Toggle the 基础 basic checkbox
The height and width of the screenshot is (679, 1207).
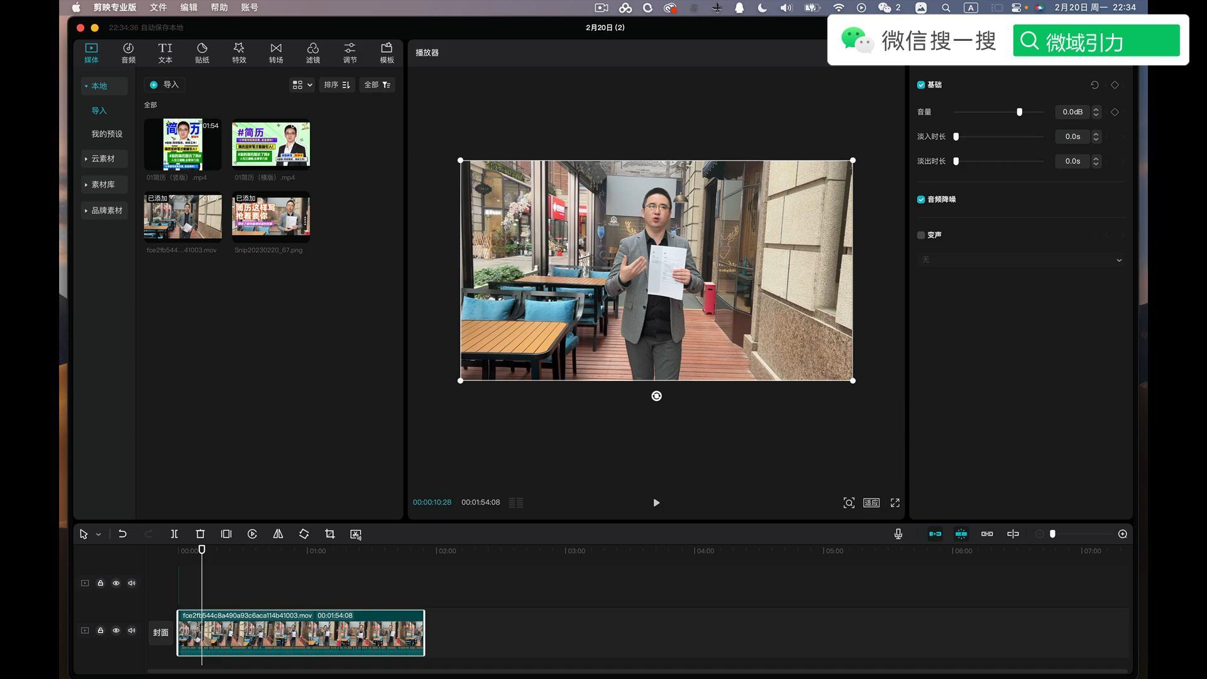[x=921, y=85]
